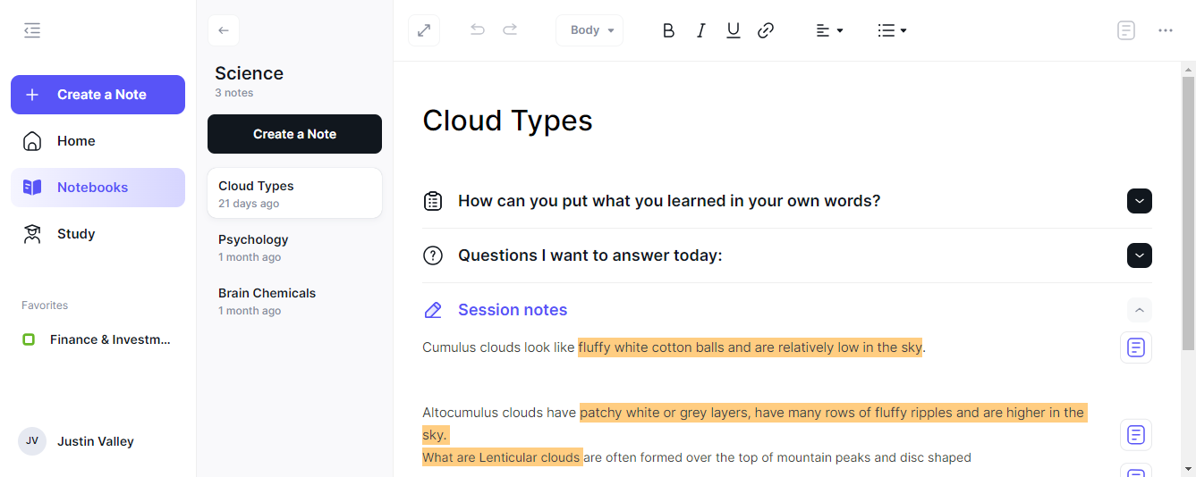
Task: Collapse the Session notes section
Action: coord(1140,310)
